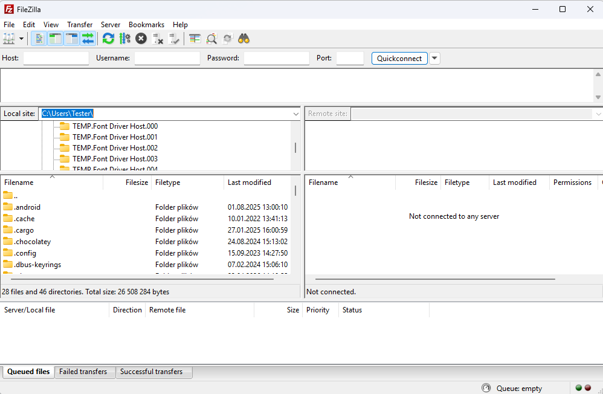
Task: Toggle processing of the transfer queue
Action: click(x=124, y=39)
